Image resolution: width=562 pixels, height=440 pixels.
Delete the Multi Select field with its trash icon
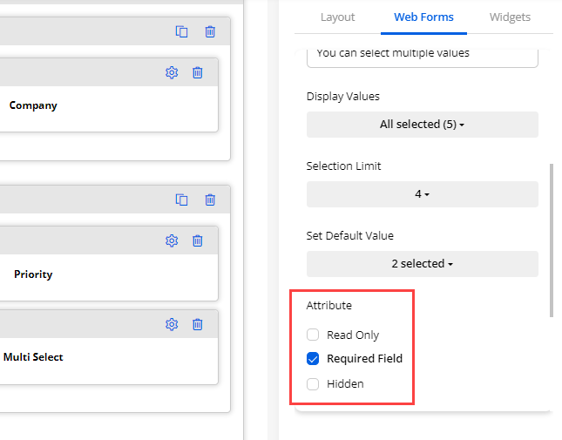pos(198,324)
